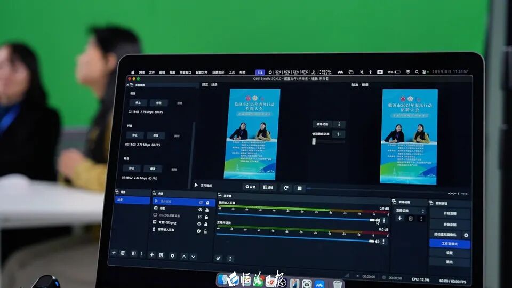Add a new source with the plus icon
This screenshot has width=512, height=288.
[x=152, y=255]
